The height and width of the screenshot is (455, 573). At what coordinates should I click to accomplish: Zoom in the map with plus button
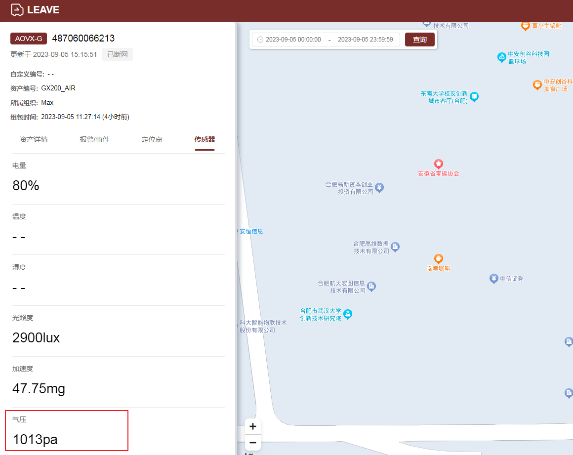253,426
